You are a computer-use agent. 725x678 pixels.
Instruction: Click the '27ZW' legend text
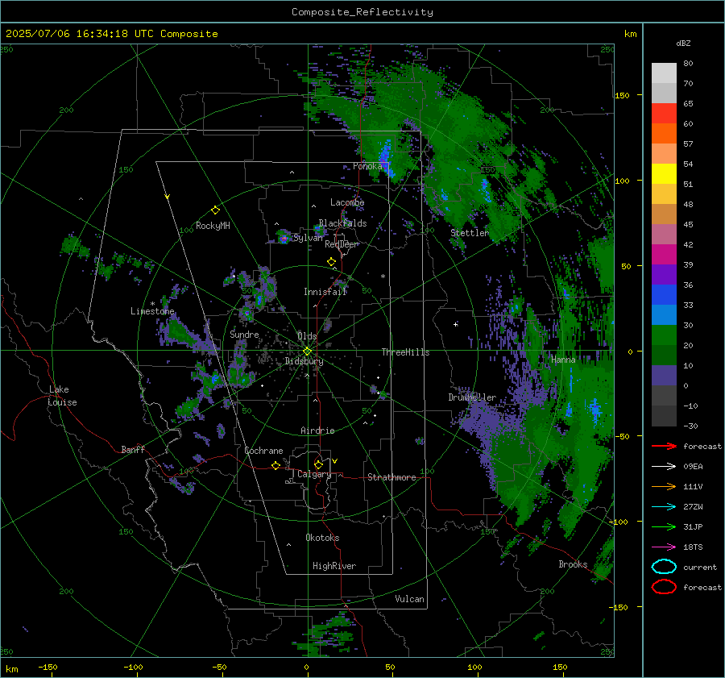click(x=693, y=507)
